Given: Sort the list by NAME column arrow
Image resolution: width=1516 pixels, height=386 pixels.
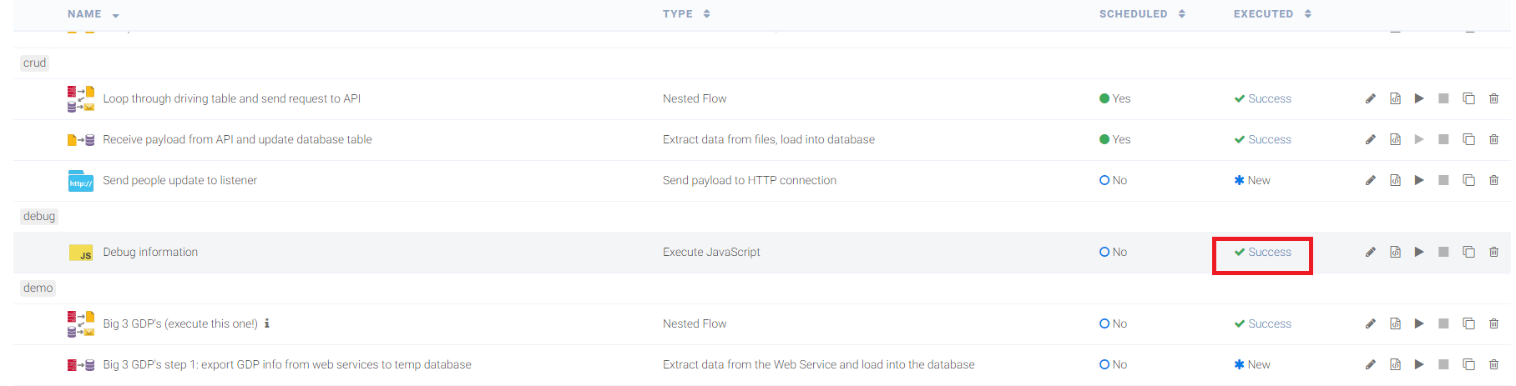Looking at the screenshot, I should pyautogui.click(x=115, y=16).
